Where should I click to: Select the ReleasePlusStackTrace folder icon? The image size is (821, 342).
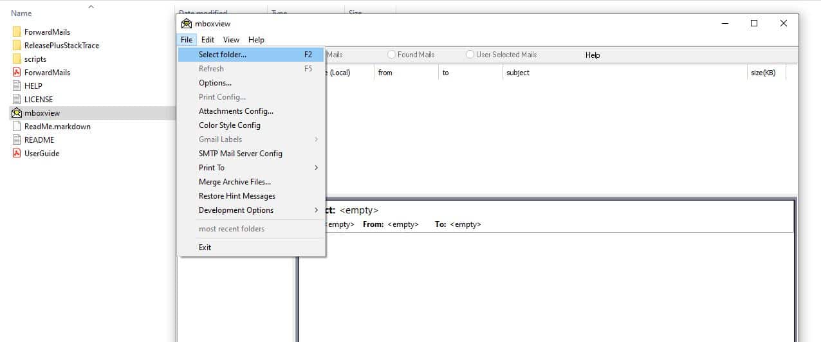(17, 46)
